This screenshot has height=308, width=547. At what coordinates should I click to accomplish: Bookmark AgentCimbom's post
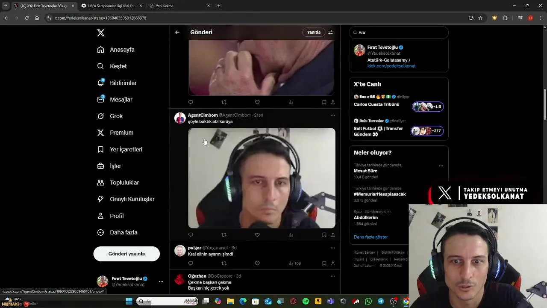click(x=324, y=235)
